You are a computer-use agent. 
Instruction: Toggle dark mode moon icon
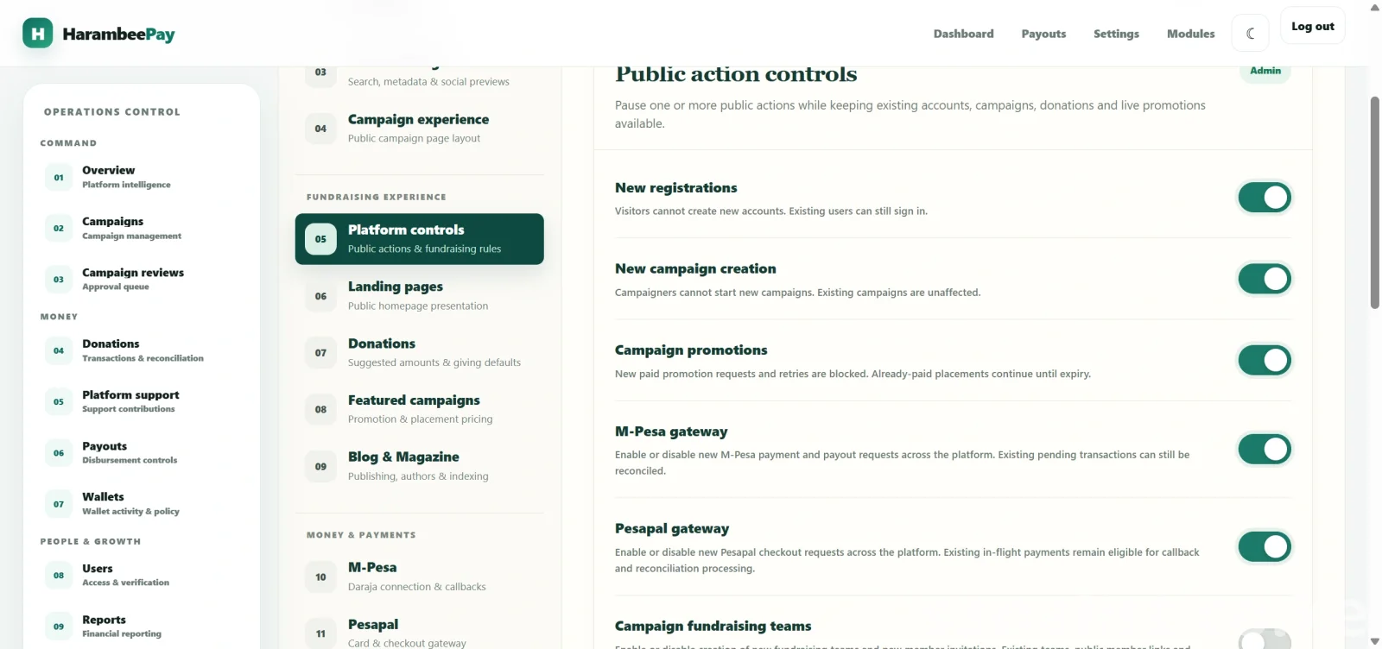coord(1250,34)
